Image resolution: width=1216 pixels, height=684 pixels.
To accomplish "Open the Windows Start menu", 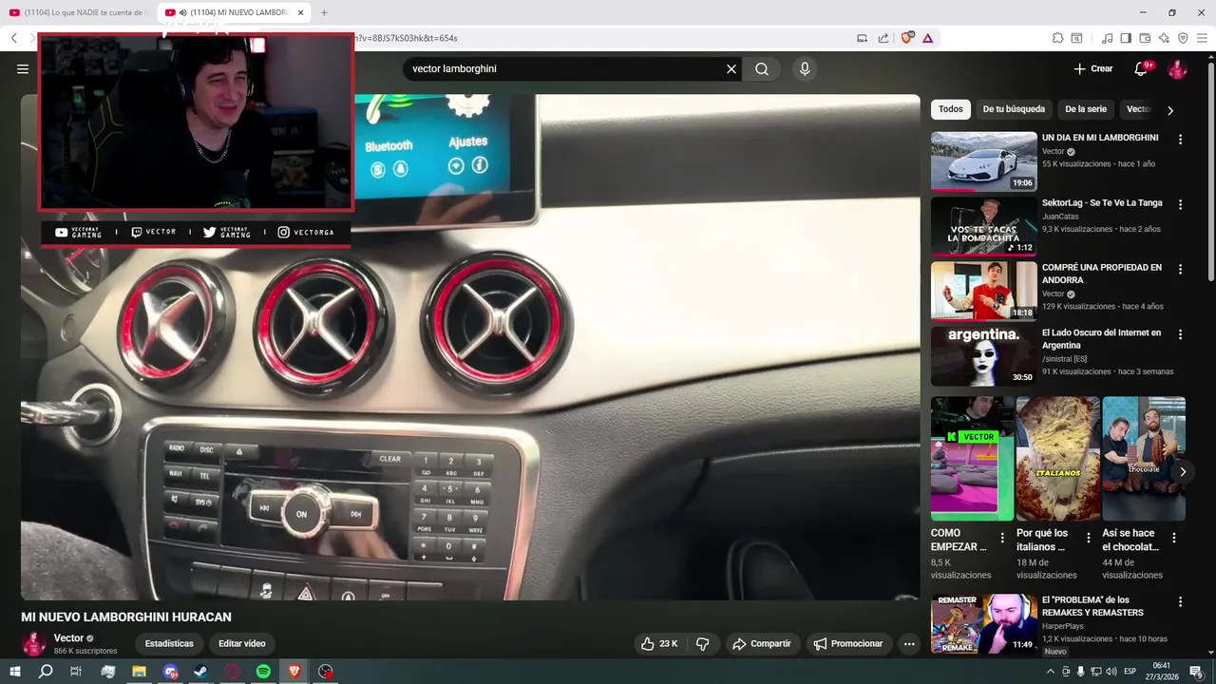I will pyautogui.click(x=14, y=672).
